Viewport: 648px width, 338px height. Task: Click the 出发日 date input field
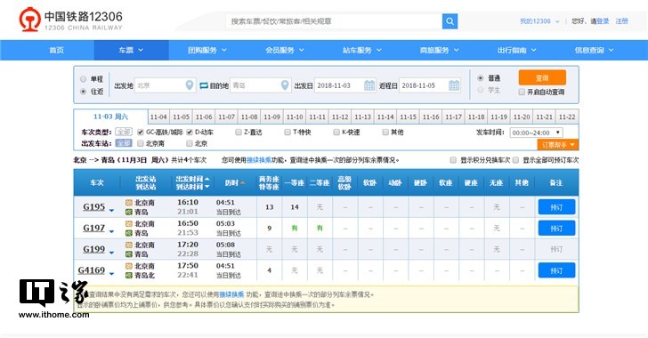345,85
